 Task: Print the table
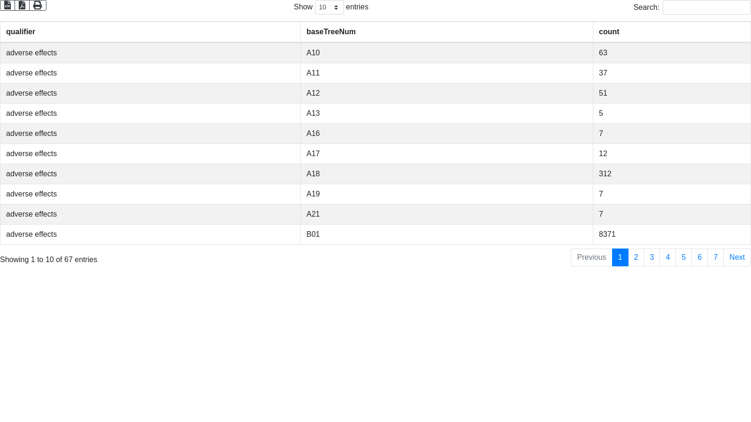(38, 5)
